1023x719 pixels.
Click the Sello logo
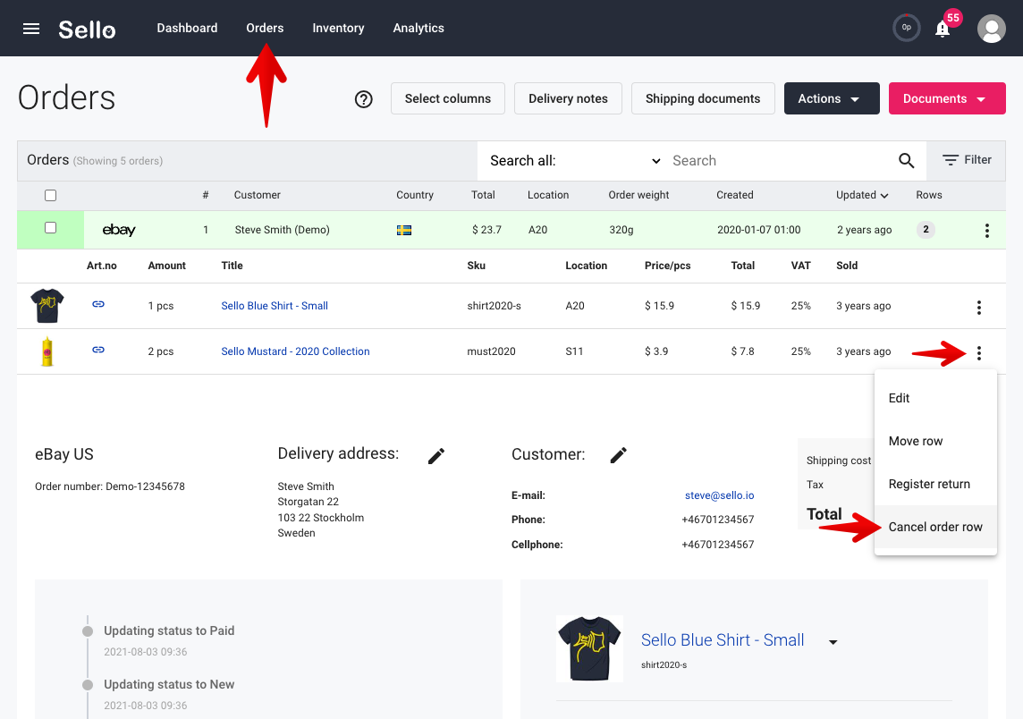click(87, 30)
